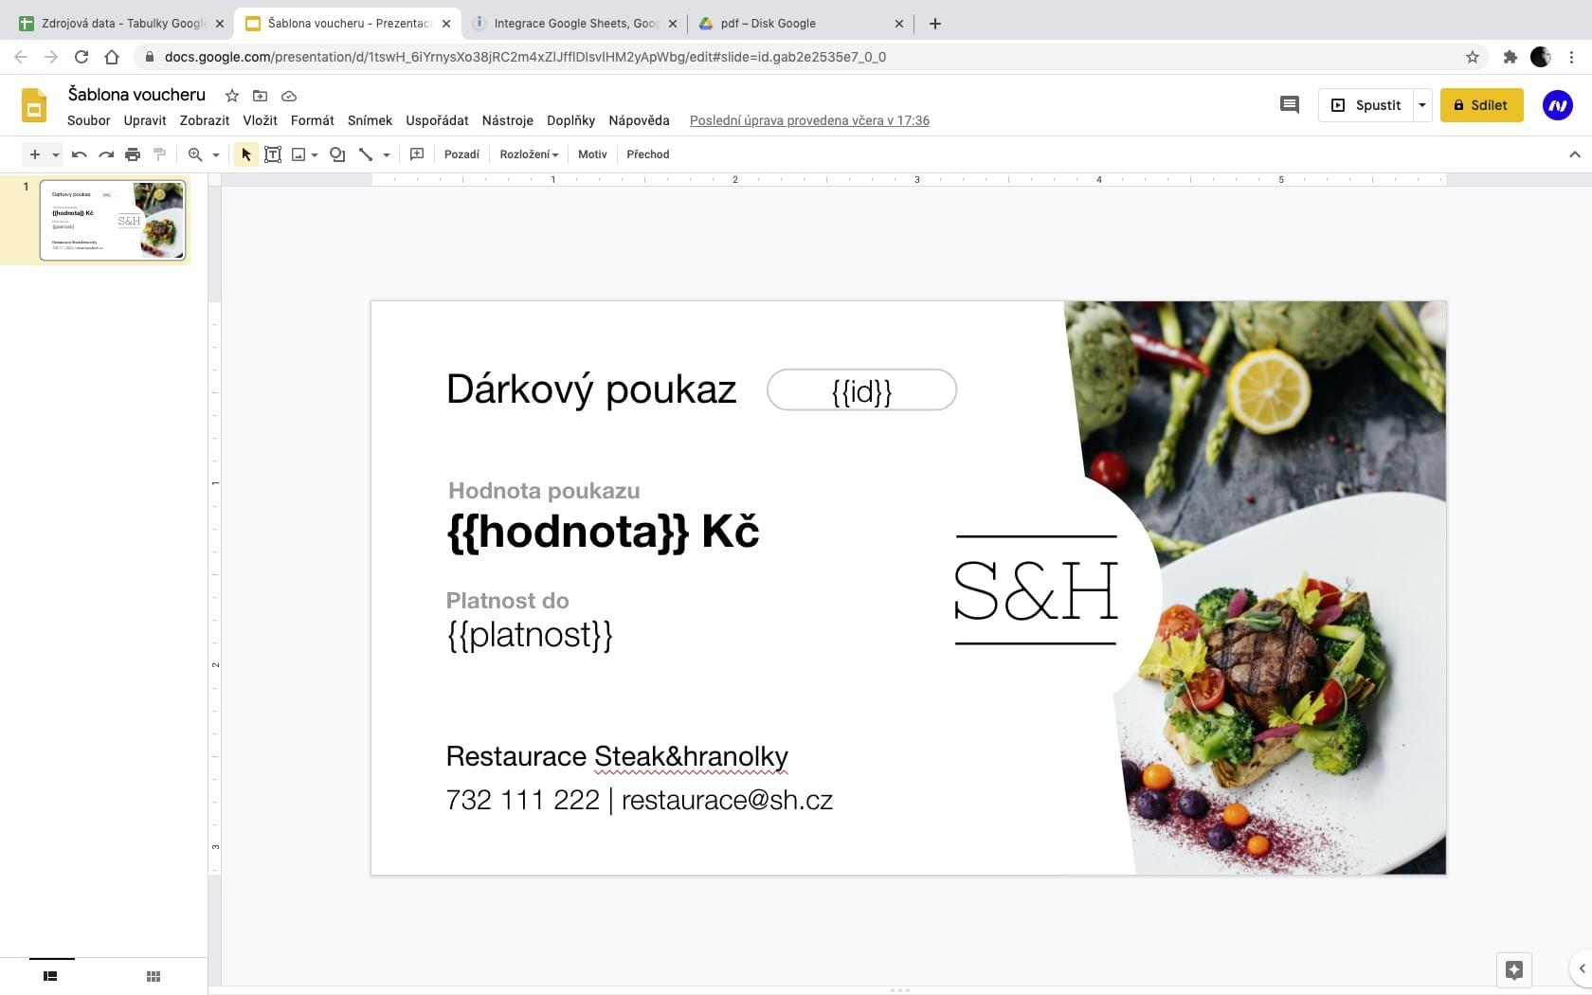The image size is (1592, 995).
Task: Select the text box tool
Action: pos(273,154)
